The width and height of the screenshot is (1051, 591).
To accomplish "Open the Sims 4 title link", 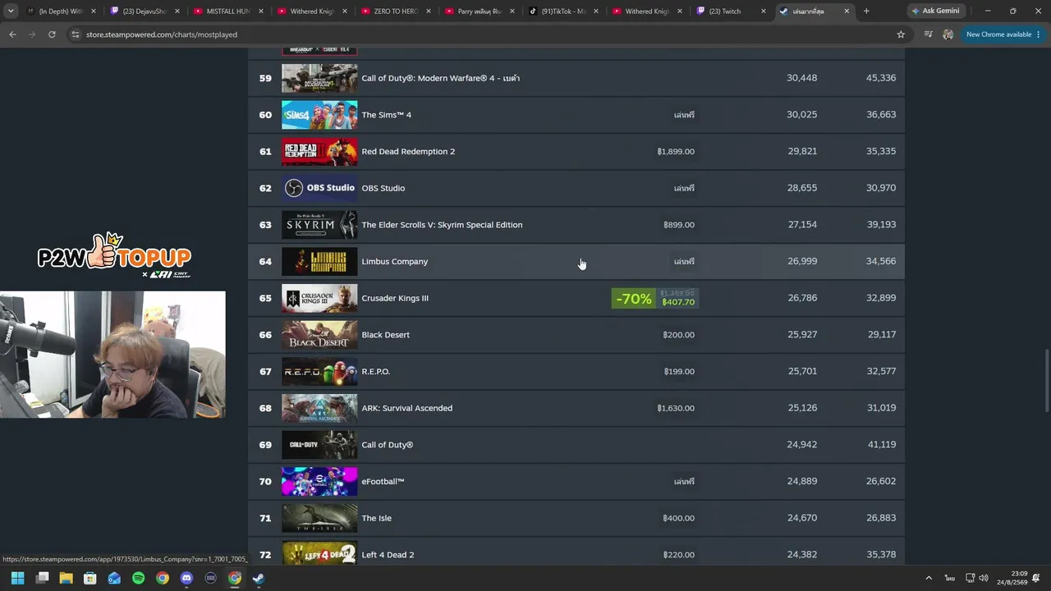I will click(x=386, y=115).
